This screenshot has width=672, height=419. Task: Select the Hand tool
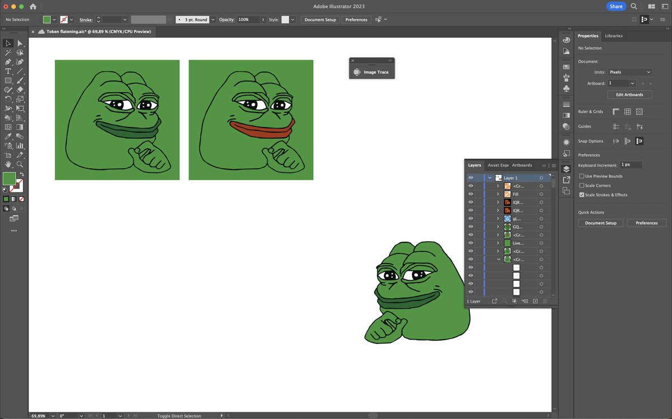pyautogui.click(x=8, y=164)
